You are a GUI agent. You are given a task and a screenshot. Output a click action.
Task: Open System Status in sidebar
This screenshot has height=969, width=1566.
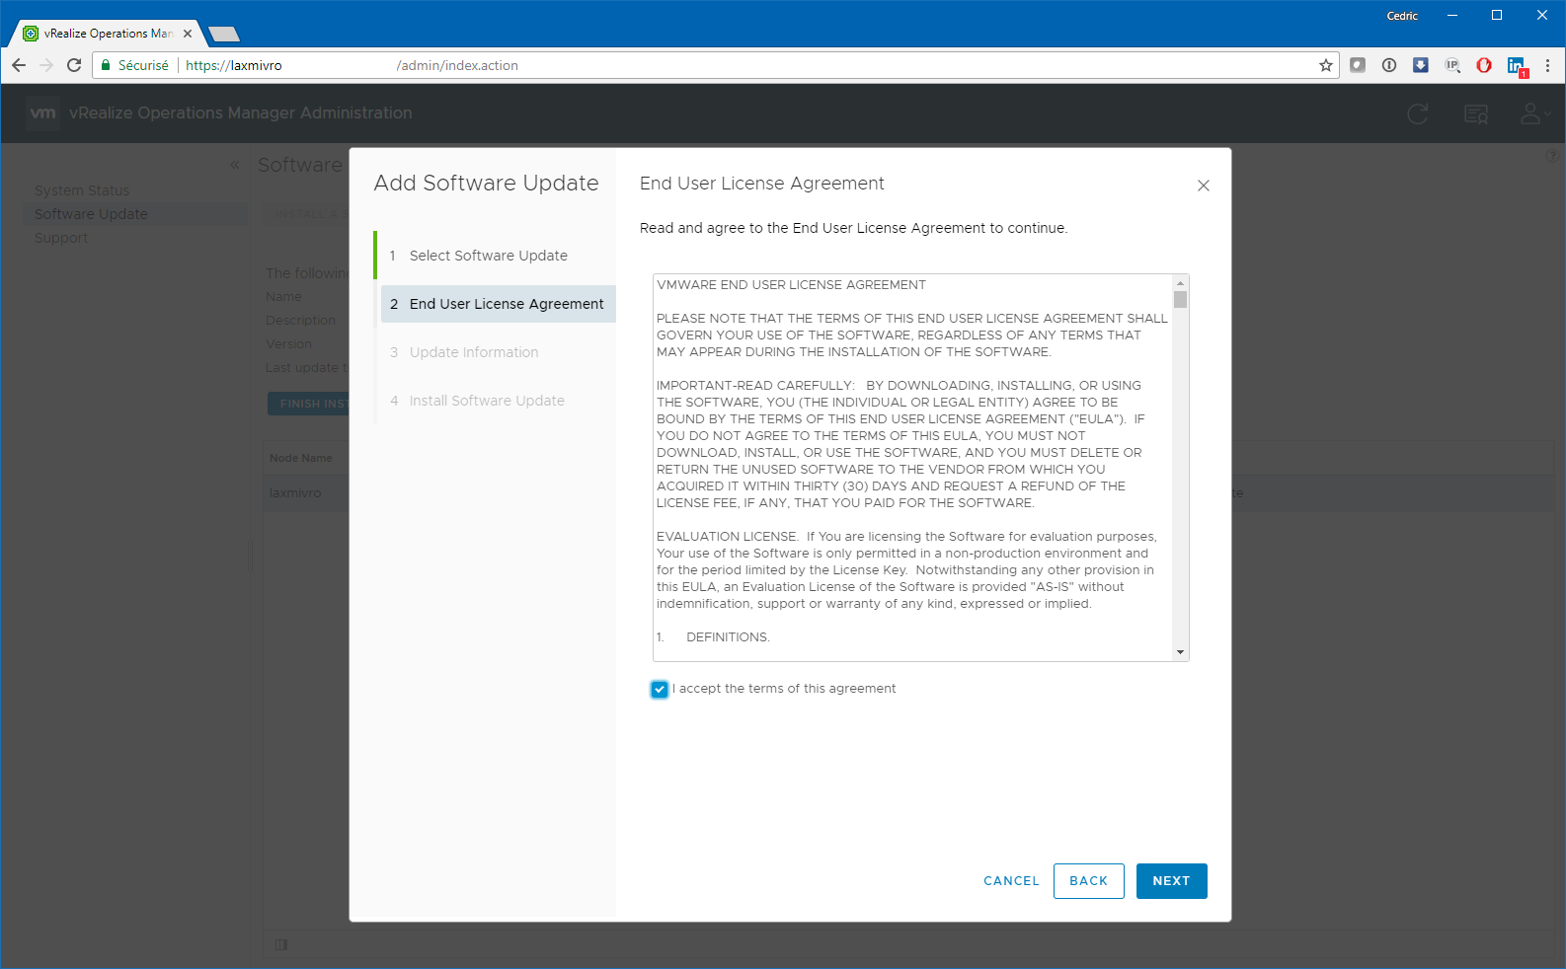coord(82,190)
